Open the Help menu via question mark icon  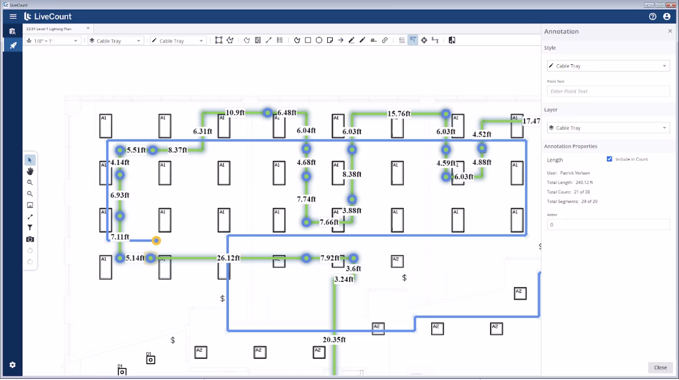(652, 16)
